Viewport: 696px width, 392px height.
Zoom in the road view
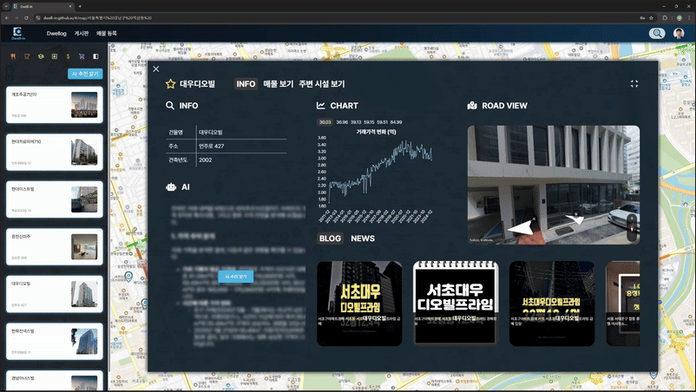point(632,219)
